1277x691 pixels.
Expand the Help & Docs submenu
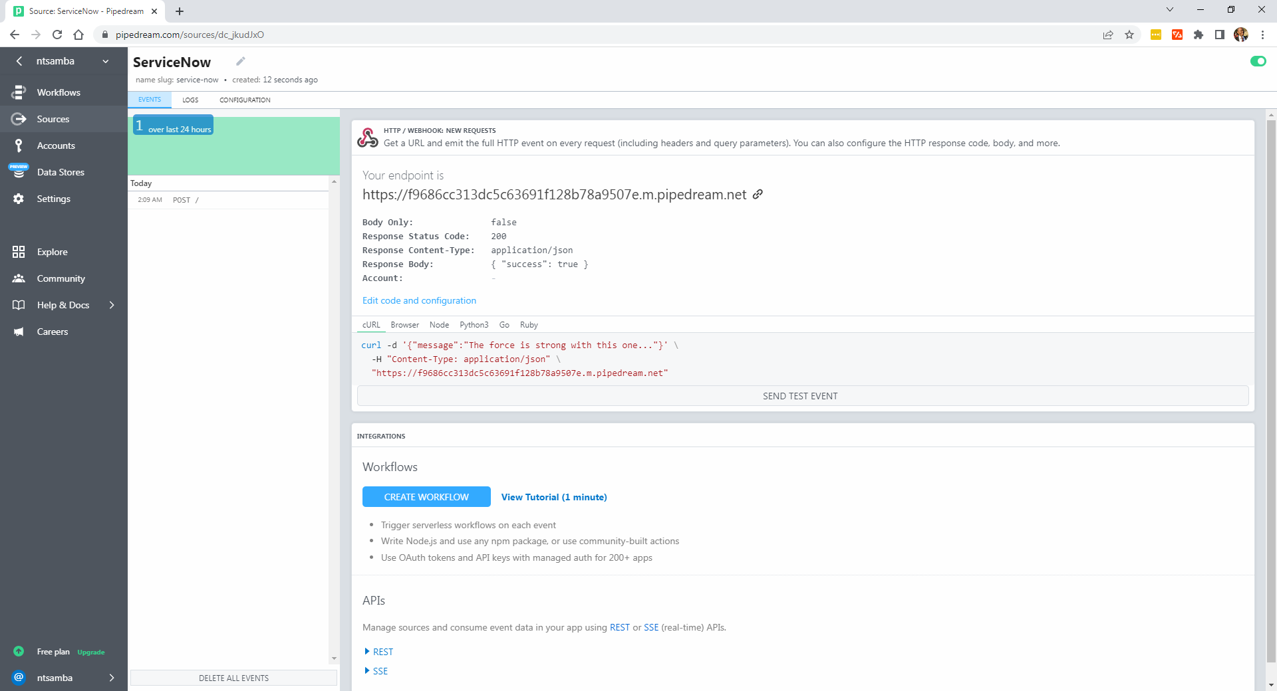[111, 305]
